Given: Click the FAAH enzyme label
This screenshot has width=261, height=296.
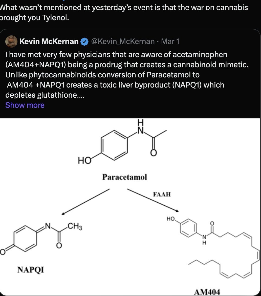Looking at the screenshot, I should click(x=162, y=194).
